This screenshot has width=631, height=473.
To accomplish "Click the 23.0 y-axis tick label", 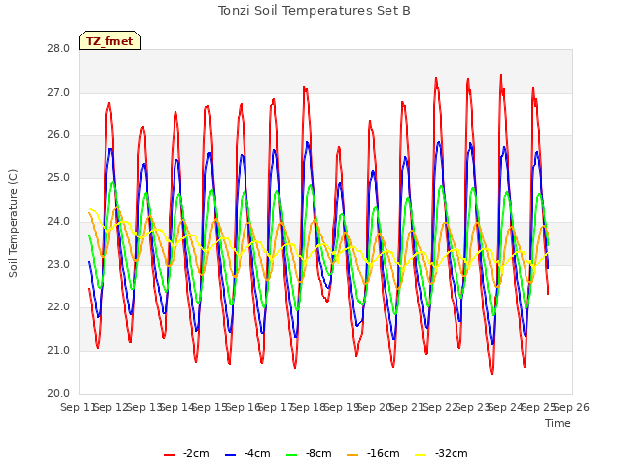I will click(58, 264).
